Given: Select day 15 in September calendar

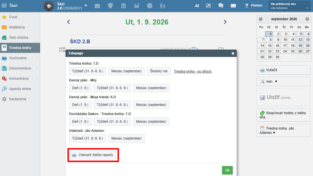Looking at the screenshot, I should pyautogui.click(x=269, y=46).
